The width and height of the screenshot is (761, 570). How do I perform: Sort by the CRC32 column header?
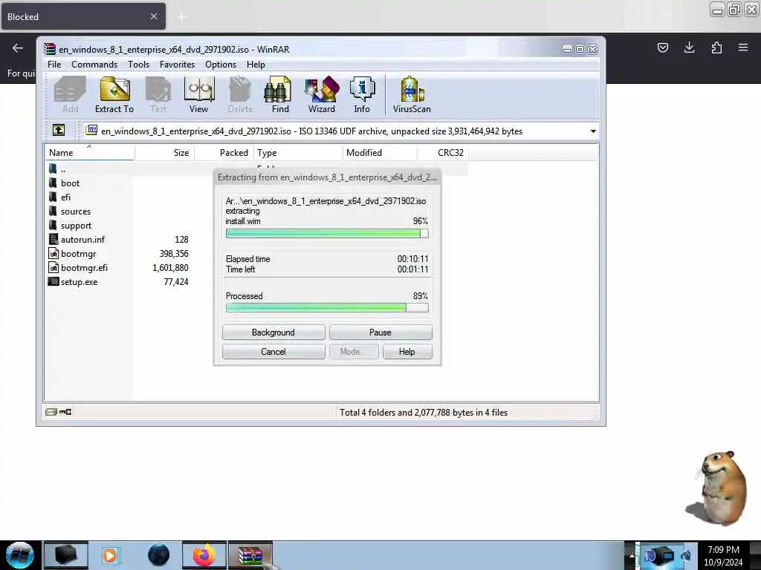[443, 153]
